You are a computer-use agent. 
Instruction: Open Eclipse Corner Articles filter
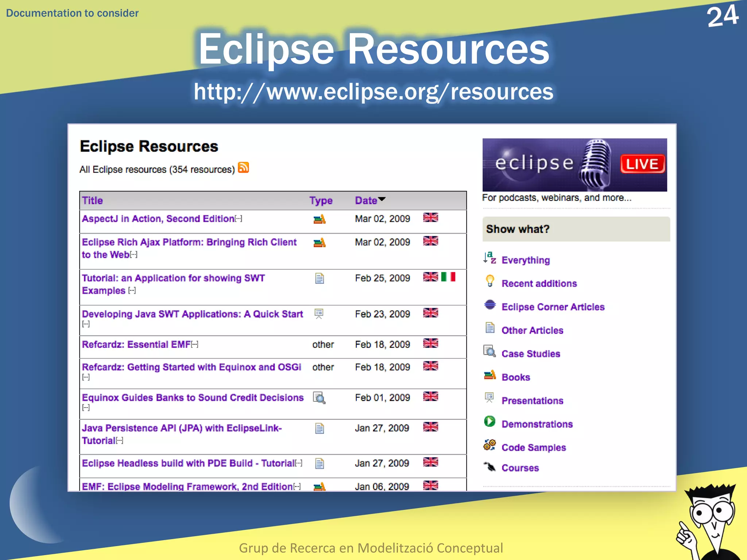pyautogui.click(x=553, y=307)
